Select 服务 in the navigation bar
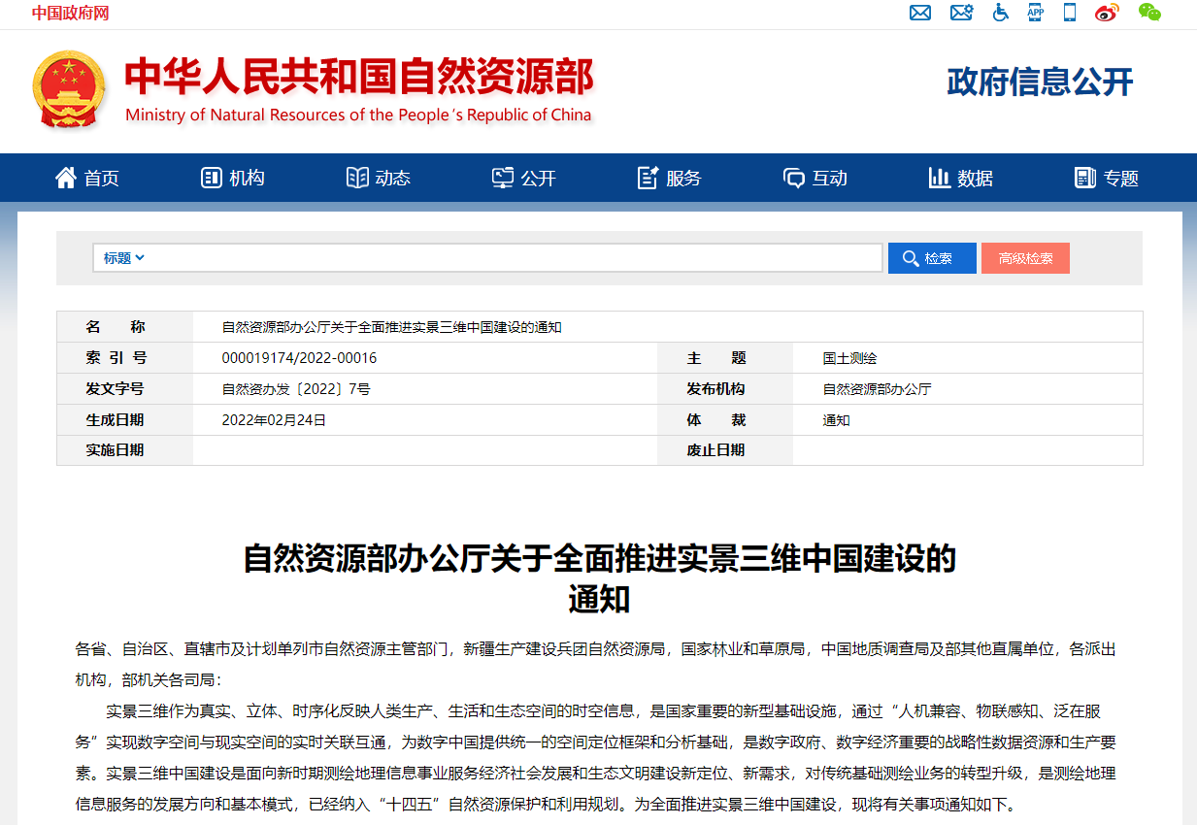 pyautogui.click(x=670, y=178)
